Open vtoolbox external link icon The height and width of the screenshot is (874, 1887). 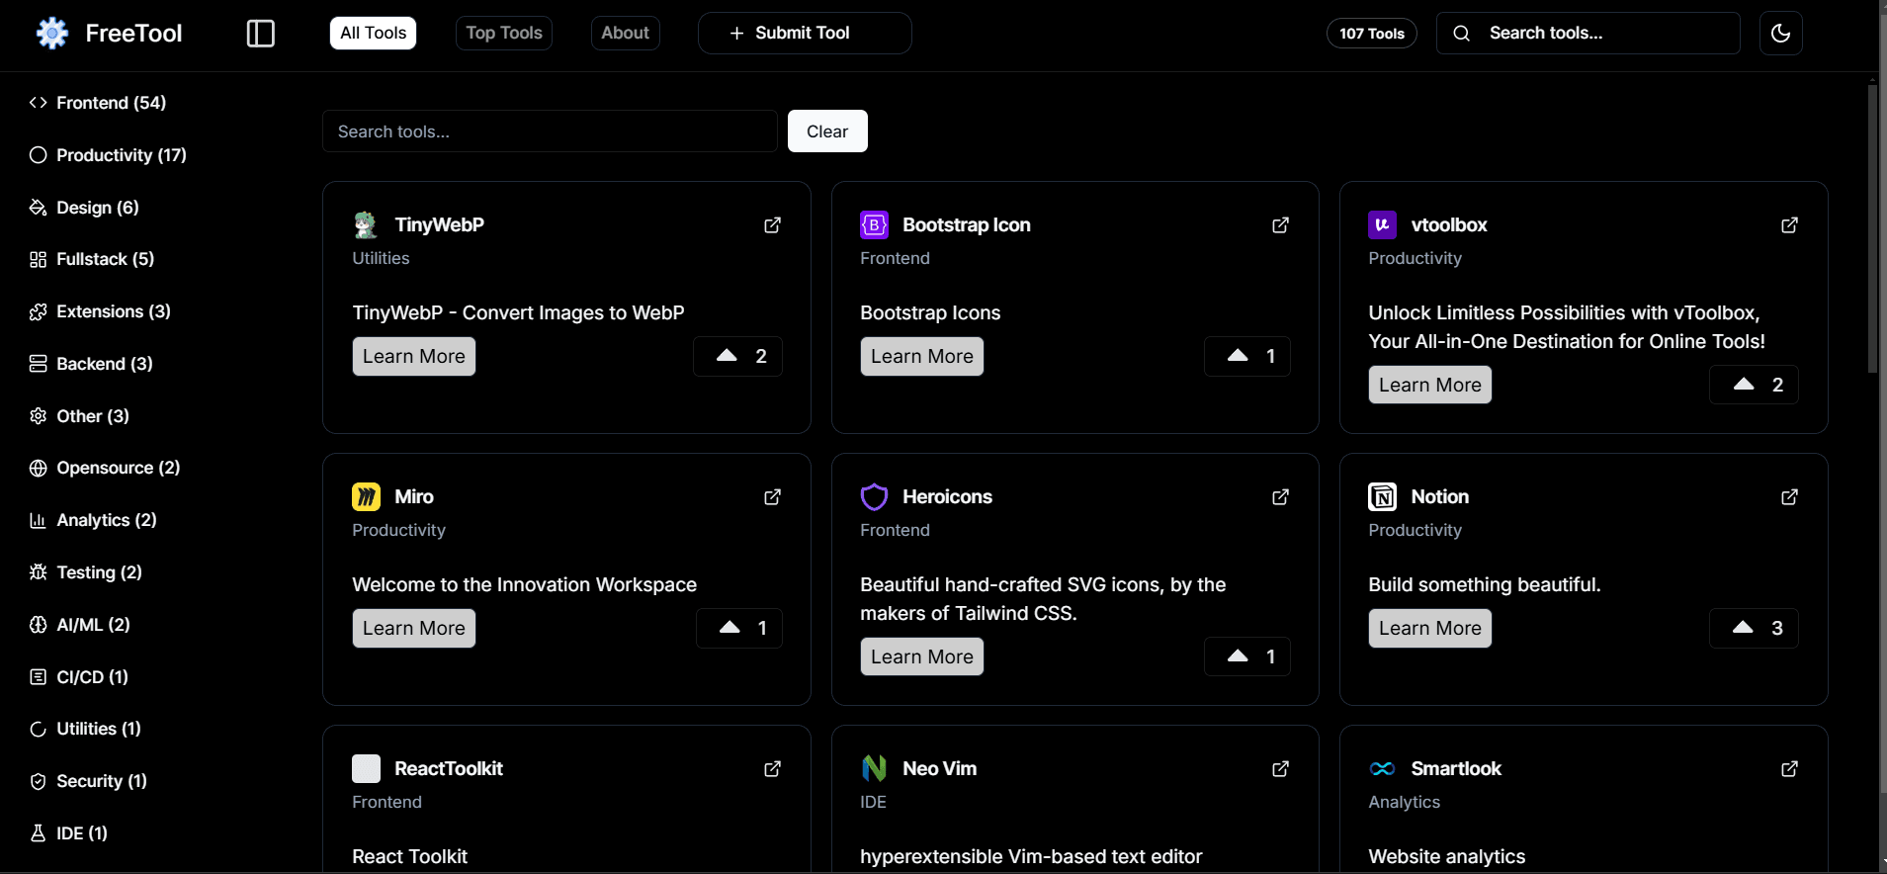pyautogui.click(x=1789, y=225)
